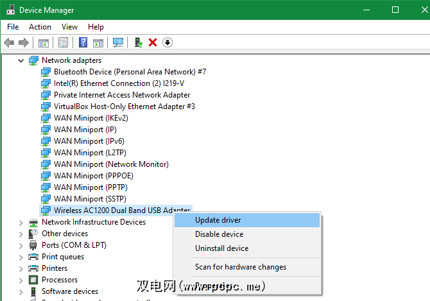Click the Other devices question-mark icon
Viewport: 430px width, 301px height.
(33, 234)
